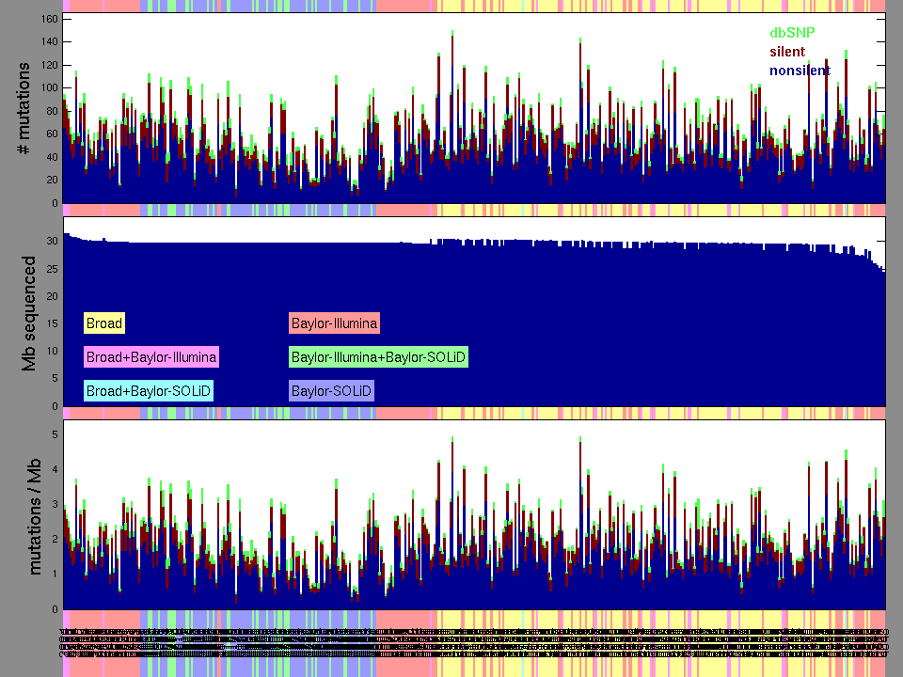
Task: Click the pink Broad+Baylor-Illumina legend box
Action: point(150,357)
